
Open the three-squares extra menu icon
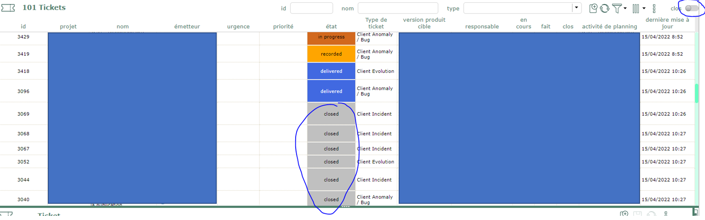point(654,8)
